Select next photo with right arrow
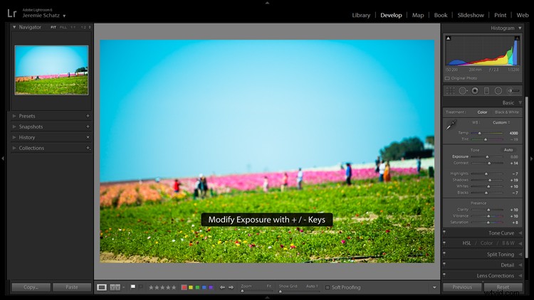This screenshot has height=300, width=534. (231, 287)
